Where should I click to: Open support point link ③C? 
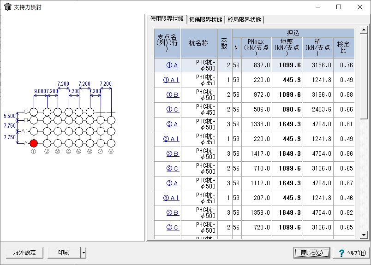[x=173, y=227]
